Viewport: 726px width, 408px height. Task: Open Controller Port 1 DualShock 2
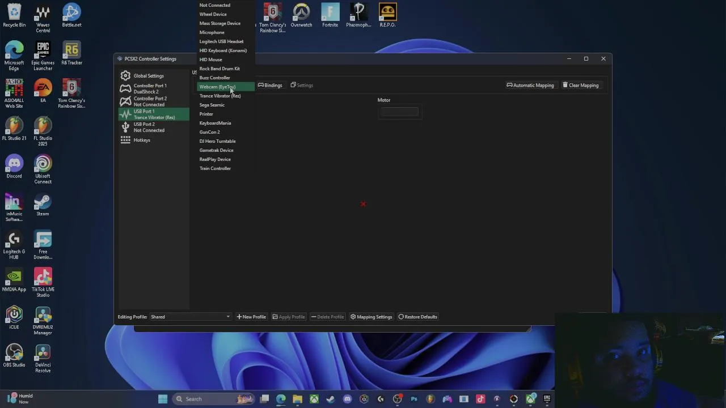pyautogui.click(x=153, y=88)
